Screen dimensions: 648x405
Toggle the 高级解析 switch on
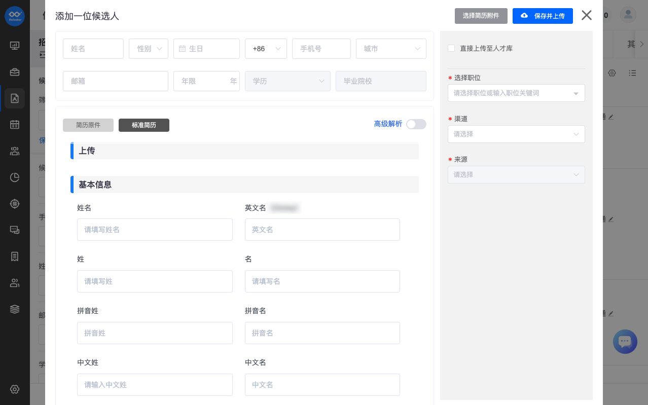click(416, 124)
